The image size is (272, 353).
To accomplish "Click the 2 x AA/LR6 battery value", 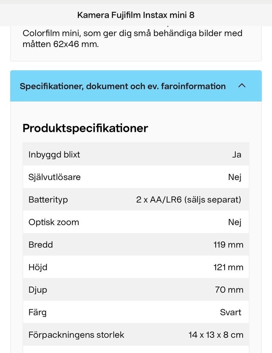I will click(x=189, y=200).
